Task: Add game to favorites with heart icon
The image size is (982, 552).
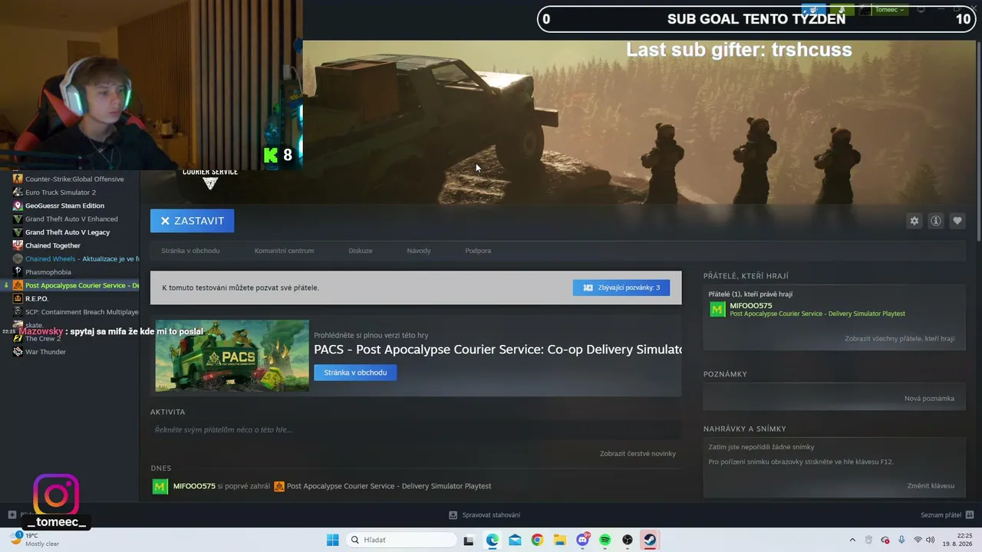Action: click(x=957, y=221)
